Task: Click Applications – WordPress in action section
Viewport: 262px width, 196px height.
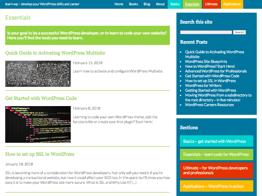Action: tap(217, 186)
